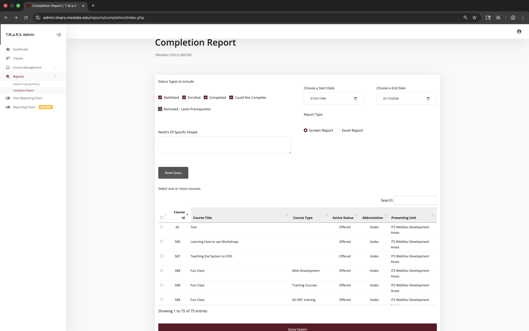529x331 pixels.
Task: Open the browser profile account icon
Action: (x=512, y=17)
